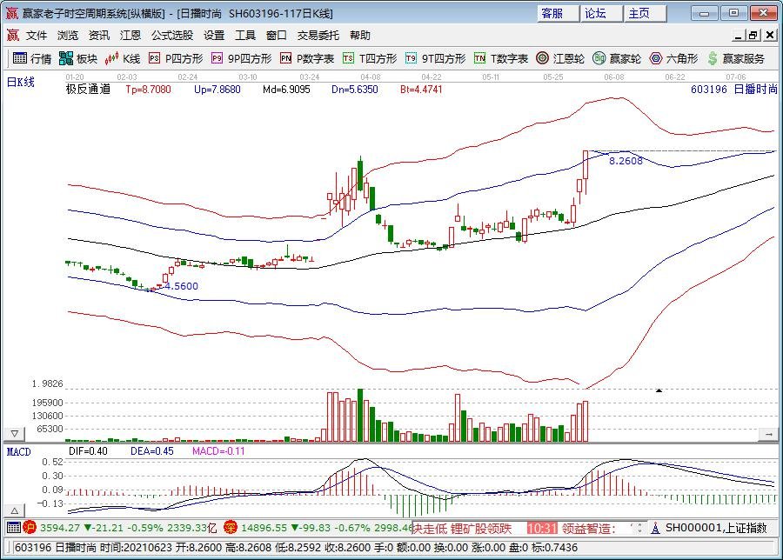Click the Dn=5.6350 value

coord(355,90)
